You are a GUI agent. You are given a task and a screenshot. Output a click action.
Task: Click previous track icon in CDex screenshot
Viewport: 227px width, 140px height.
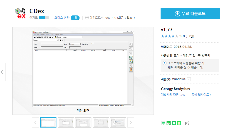(42, 37)
